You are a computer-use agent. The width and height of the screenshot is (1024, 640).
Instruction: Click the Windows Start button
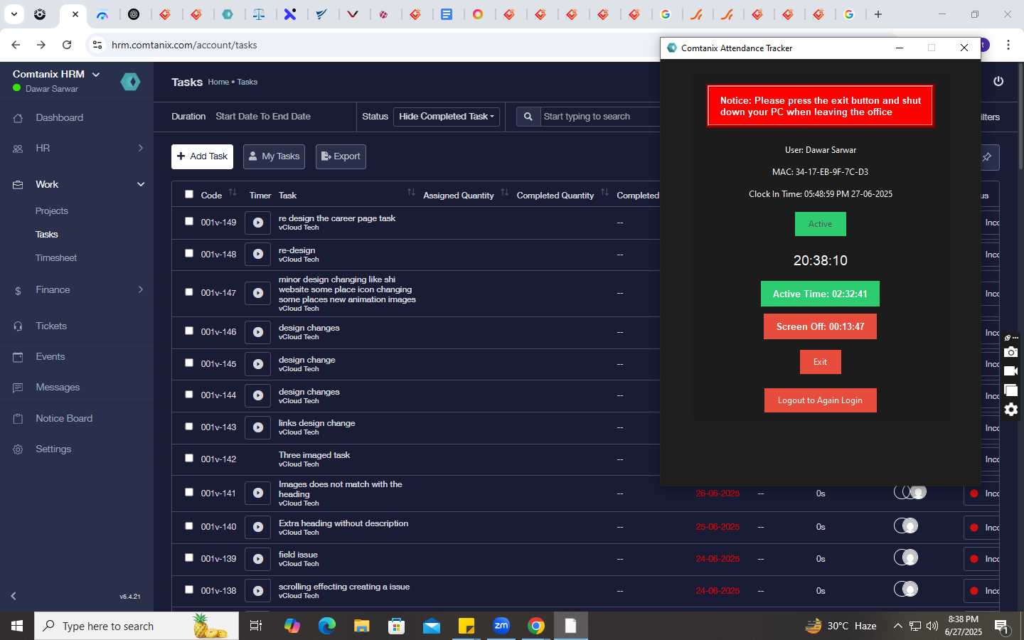pos(17,626)
